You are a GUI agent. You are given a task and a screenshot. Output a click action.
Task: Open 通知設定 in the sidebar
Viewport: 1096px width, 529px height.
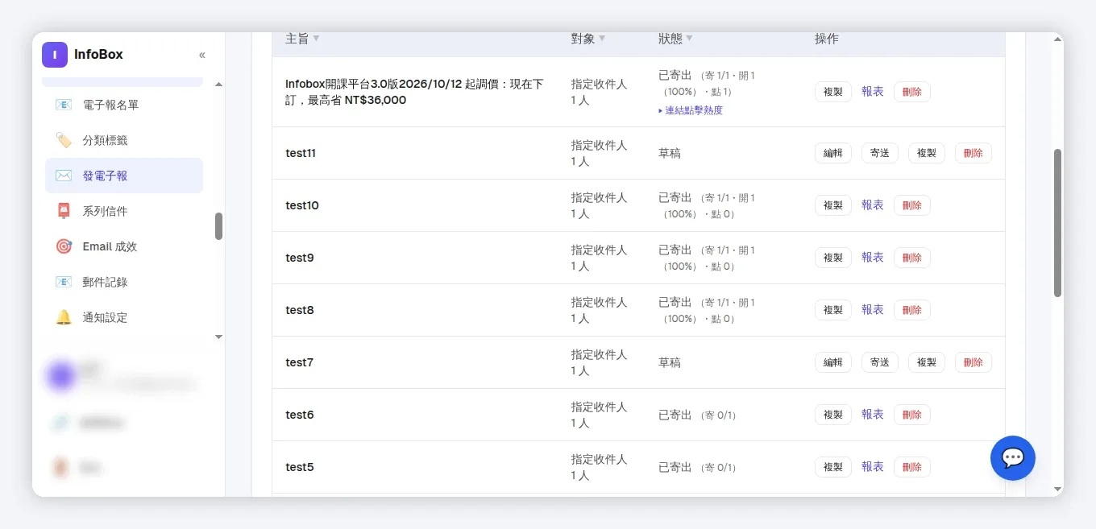click(x=124, y=317)
